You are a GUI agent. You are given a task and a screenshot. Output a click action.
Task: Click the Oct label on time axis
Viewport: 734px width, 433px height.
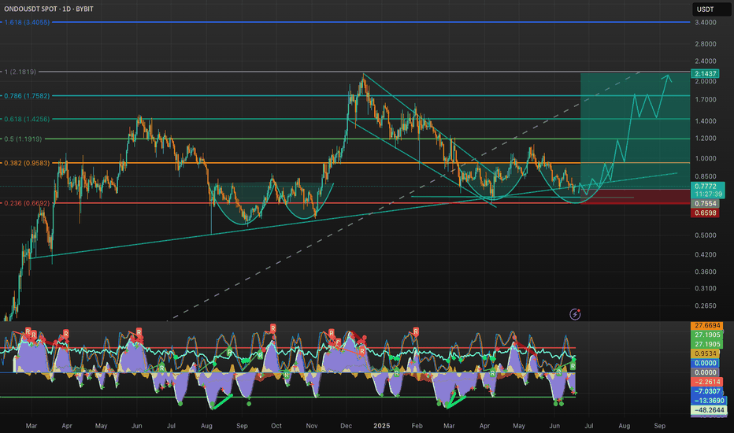(276, 425)
